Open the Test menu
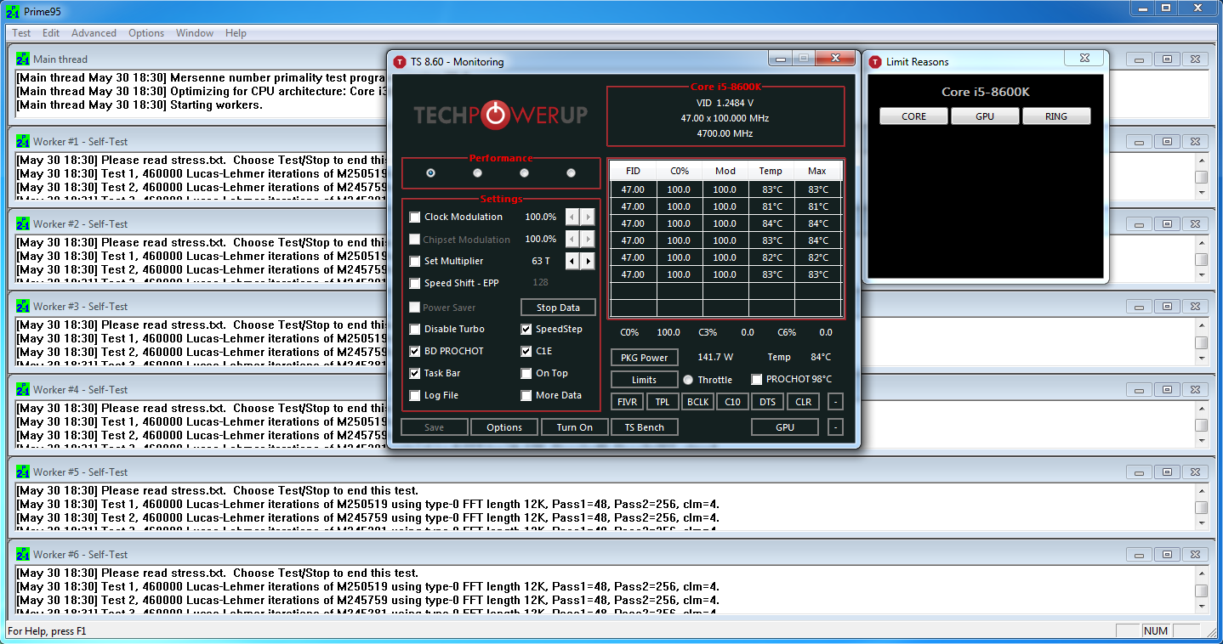This screenshot has height=644, width=1223. pyautogui.click(x=21, y=33)
